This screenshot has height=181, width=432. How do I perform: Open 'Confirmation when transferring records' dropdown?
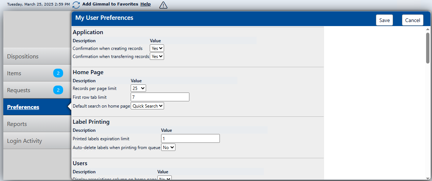[x=157, y=57]
